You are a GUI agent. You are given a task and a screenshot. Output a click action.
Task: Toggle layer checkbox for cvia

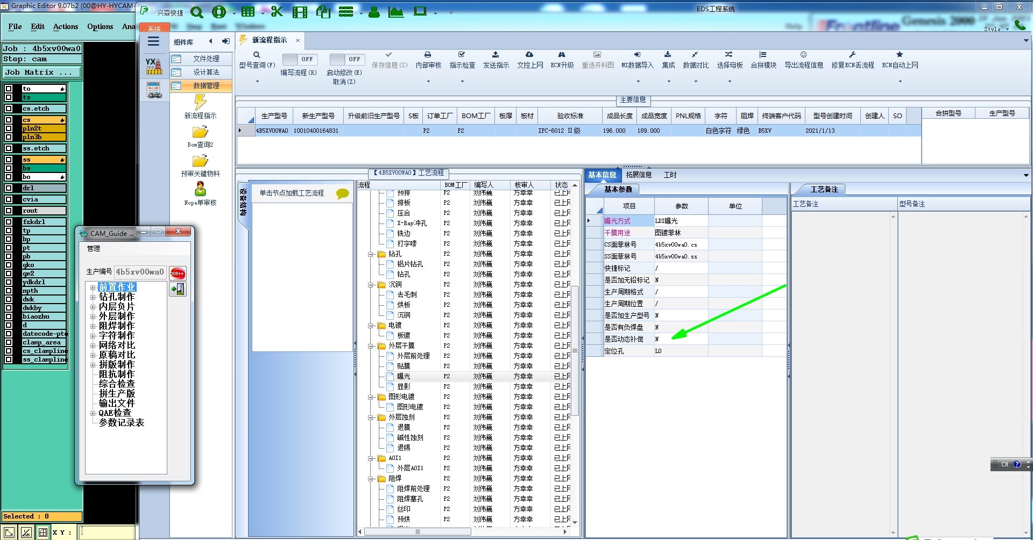tap(9, 199)
